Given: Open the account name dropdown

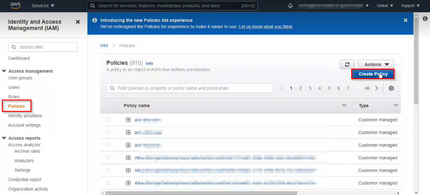Looking at the screenshot, I should tap(333, 5).
